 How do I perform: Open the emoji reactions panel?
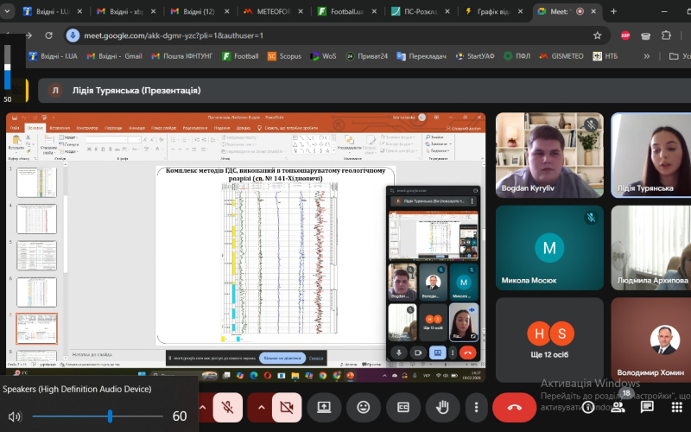(364, 407)
